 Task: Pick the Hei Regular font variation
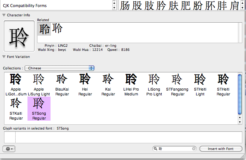point(85,85)
